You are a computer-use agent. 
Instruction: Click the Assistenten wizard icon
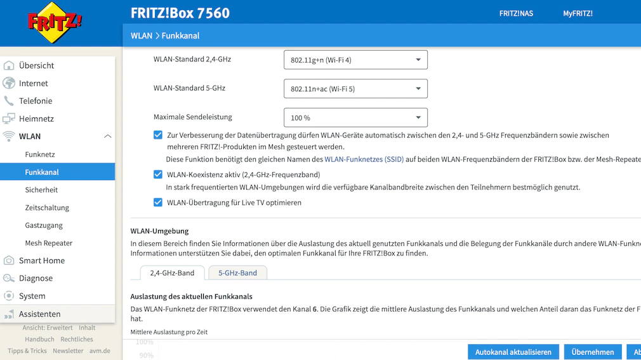[9, 314]
